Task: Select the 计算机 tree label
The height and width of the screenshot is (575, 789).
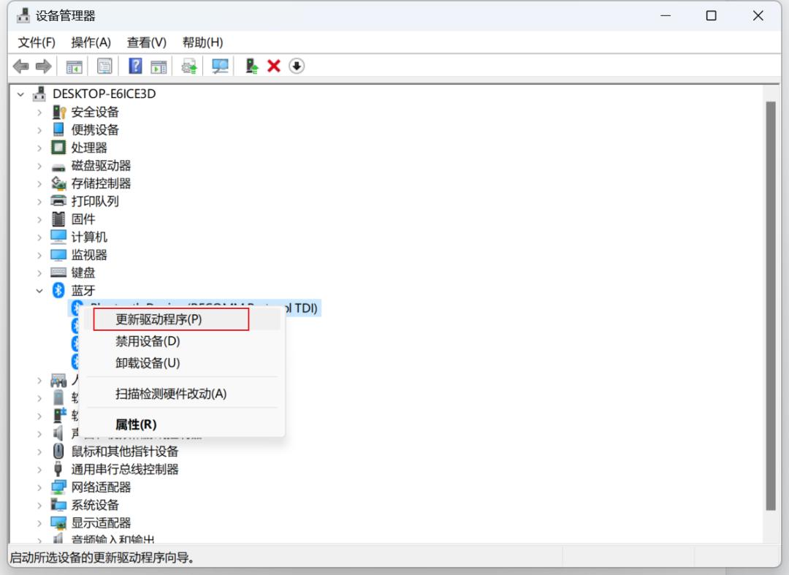Action: tap(89, 237)
